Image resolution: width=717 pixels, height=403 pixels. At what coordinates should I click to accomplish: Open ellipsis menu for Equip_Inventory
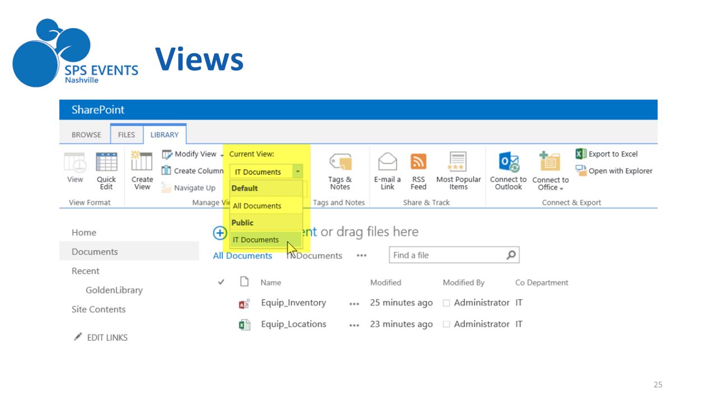pos(354,304)
